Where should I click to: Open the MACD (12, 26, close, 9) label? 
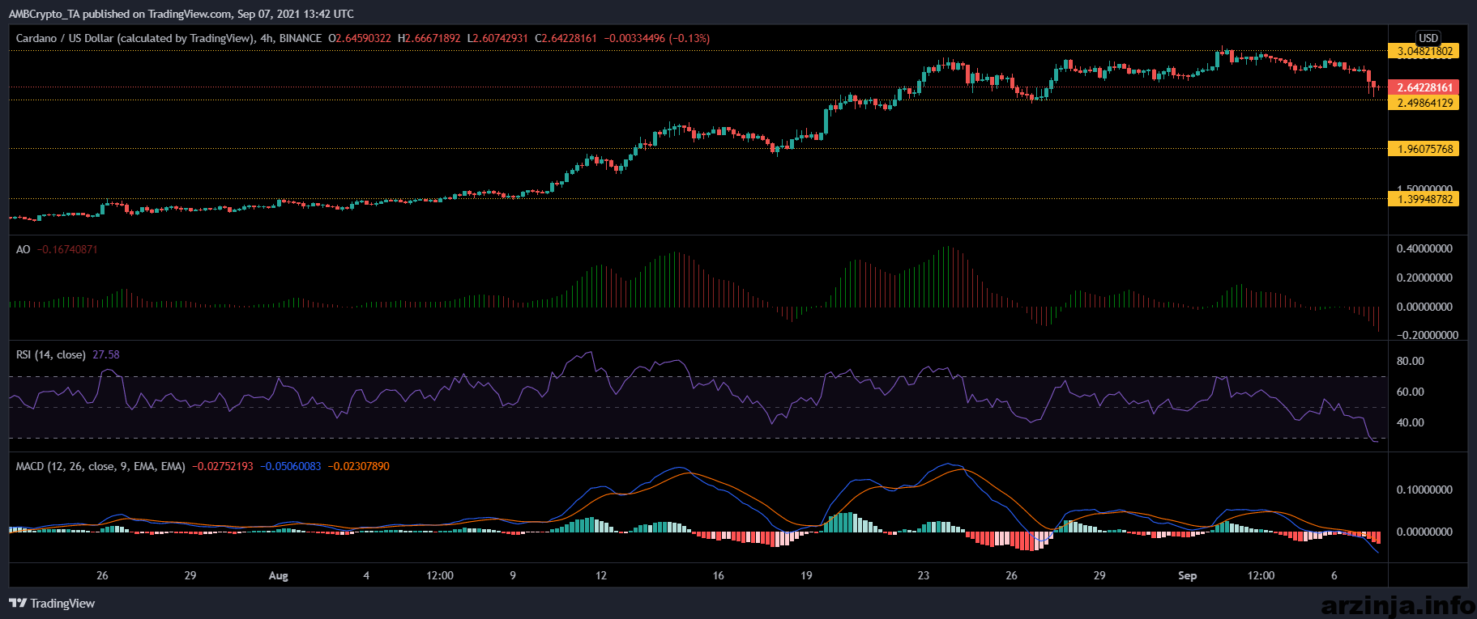[100, 466]
